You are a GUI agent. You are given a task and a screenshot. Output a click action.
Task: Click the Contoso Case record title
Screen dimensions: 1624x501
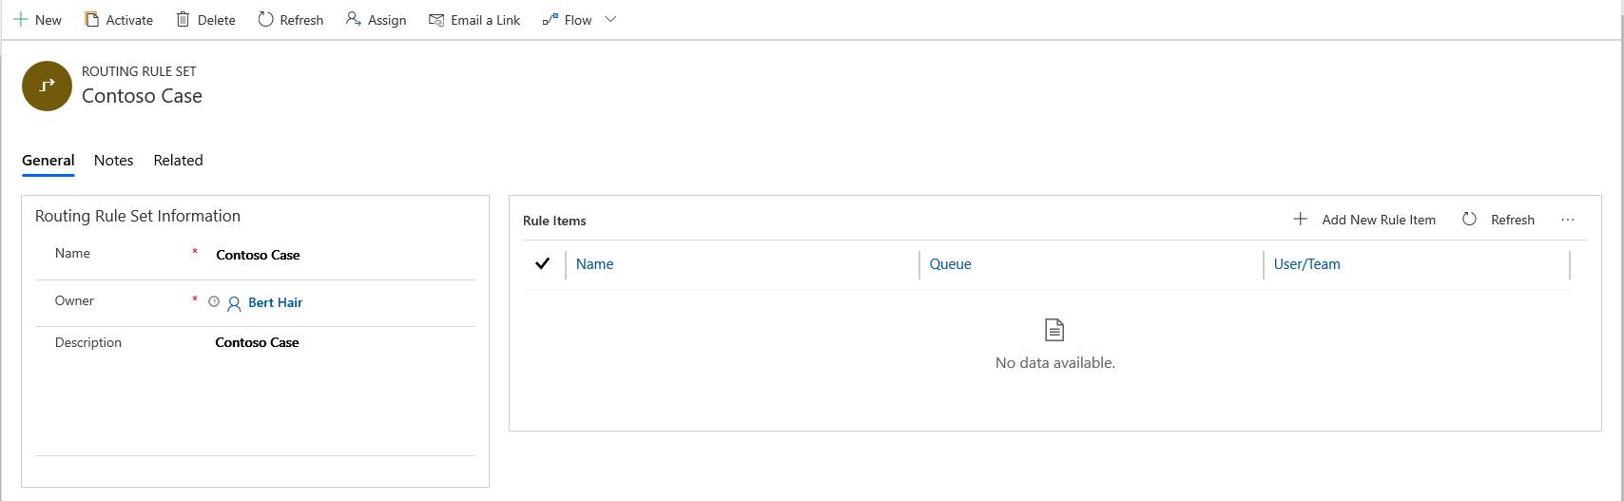click(x=142, y=96)
